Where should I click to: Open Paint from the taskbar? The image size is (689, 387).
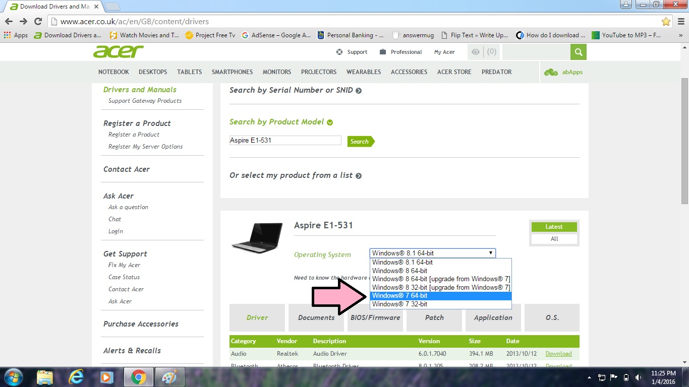point(169,377)
